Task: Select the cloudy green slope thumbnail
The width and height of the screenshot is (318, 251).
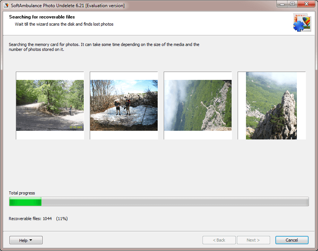Action: (198, 106)
